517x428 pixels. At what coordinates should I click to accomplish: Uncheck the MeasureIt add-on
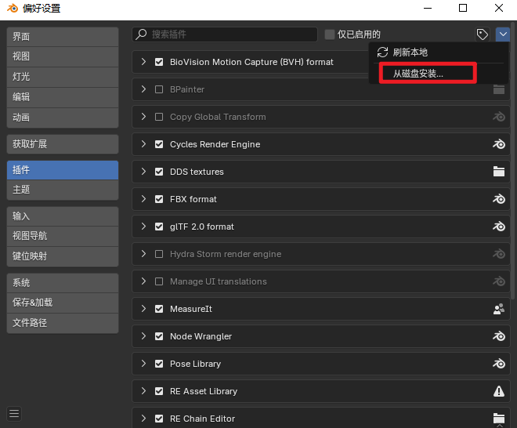click(x=159, y=309)
